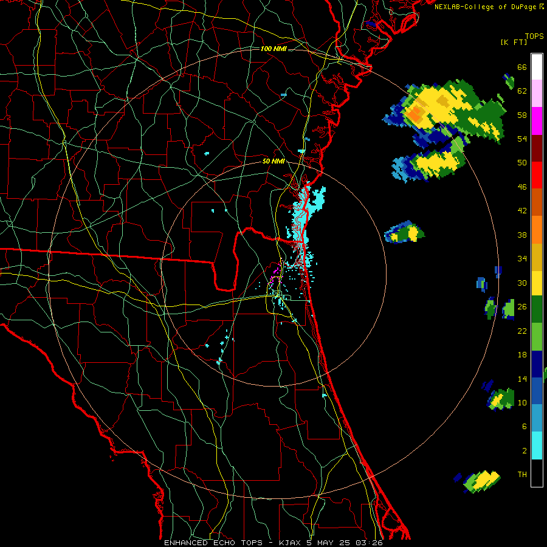Click the legend value 30
The width and height of the screenshot is (547, 547).
coord(522,283)
